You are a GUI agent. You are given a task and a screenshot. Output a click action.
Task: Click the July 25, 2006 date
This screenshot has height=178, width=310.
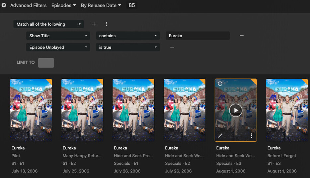[76, 171]
